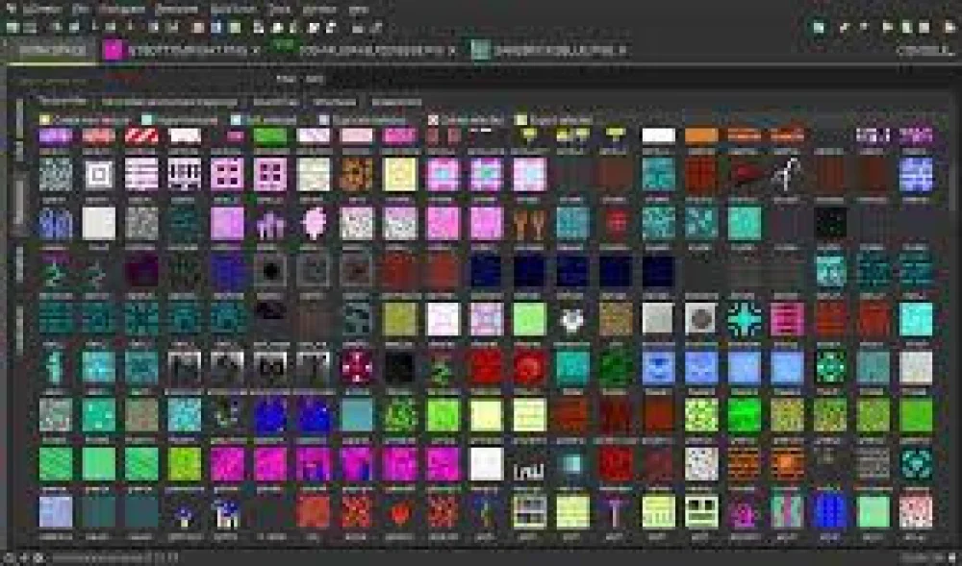Select the teal diamond emblem texture
The image size is (962, 566).
pos(916,463)
